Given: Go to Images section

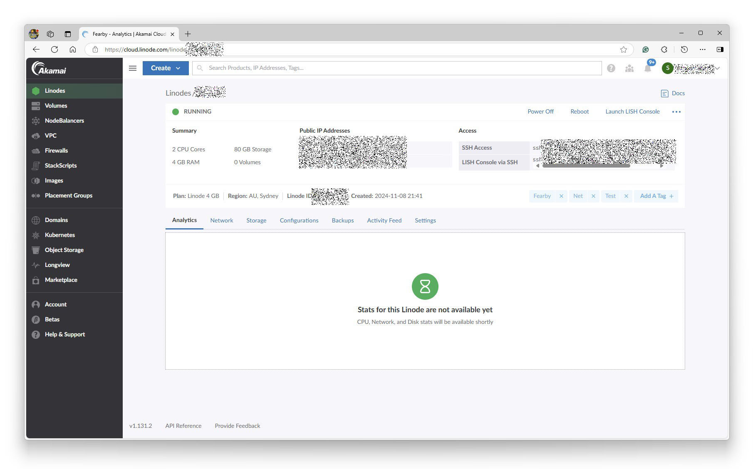Looking at the screenshot, I should 74,180.
